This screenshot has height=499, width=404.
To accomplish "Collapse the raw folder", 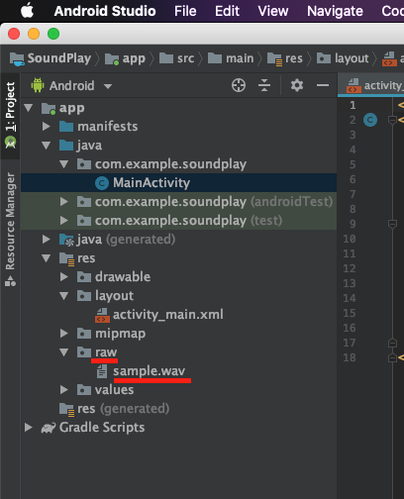I will tap(64, 352).
